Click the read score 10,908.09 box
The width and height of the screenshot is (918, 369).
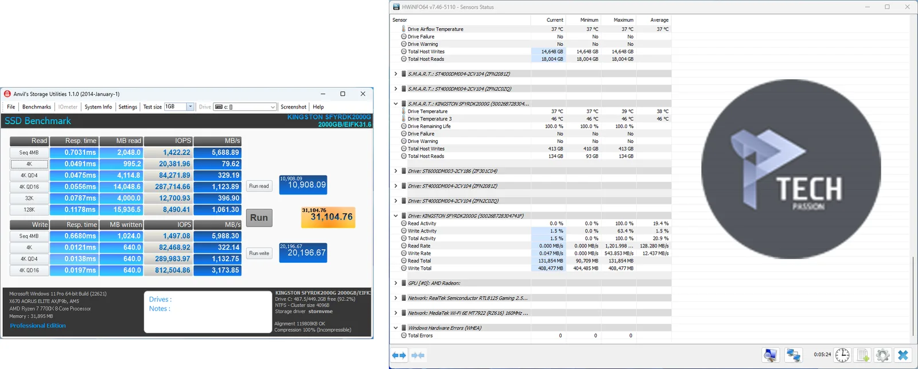303,185
